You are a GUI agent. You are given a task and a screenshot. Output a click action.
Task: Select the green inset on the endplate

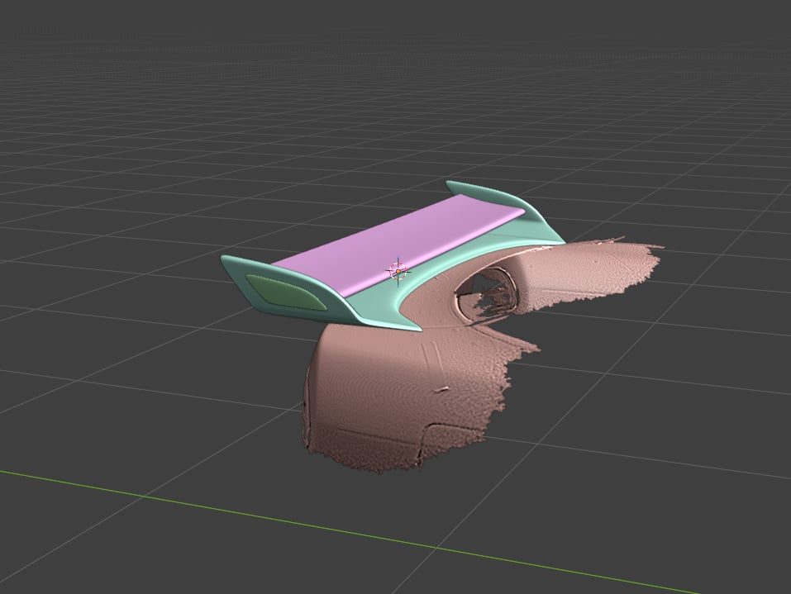[285, 292]
